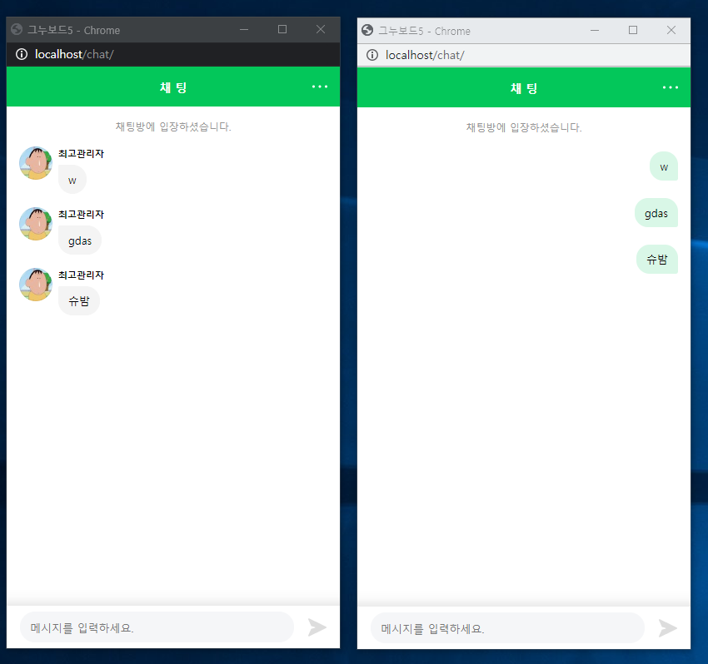The image size is (708, 664).
Task: Maximize the right Chrome window
Action: pos(633,30)
